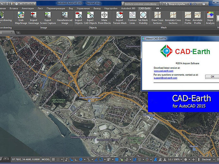219x164 pixels.
Task: Switch to the Управление ribbon tab
Action: [x=83, y=8]
